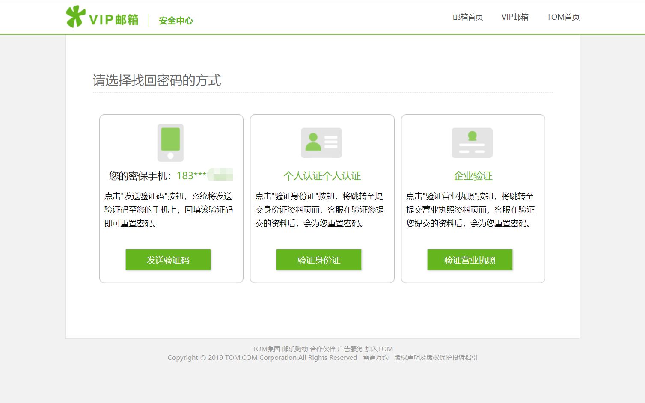Click the mobile phone icon in first card
The image size is (645, 403).
[x=170, y=143]
